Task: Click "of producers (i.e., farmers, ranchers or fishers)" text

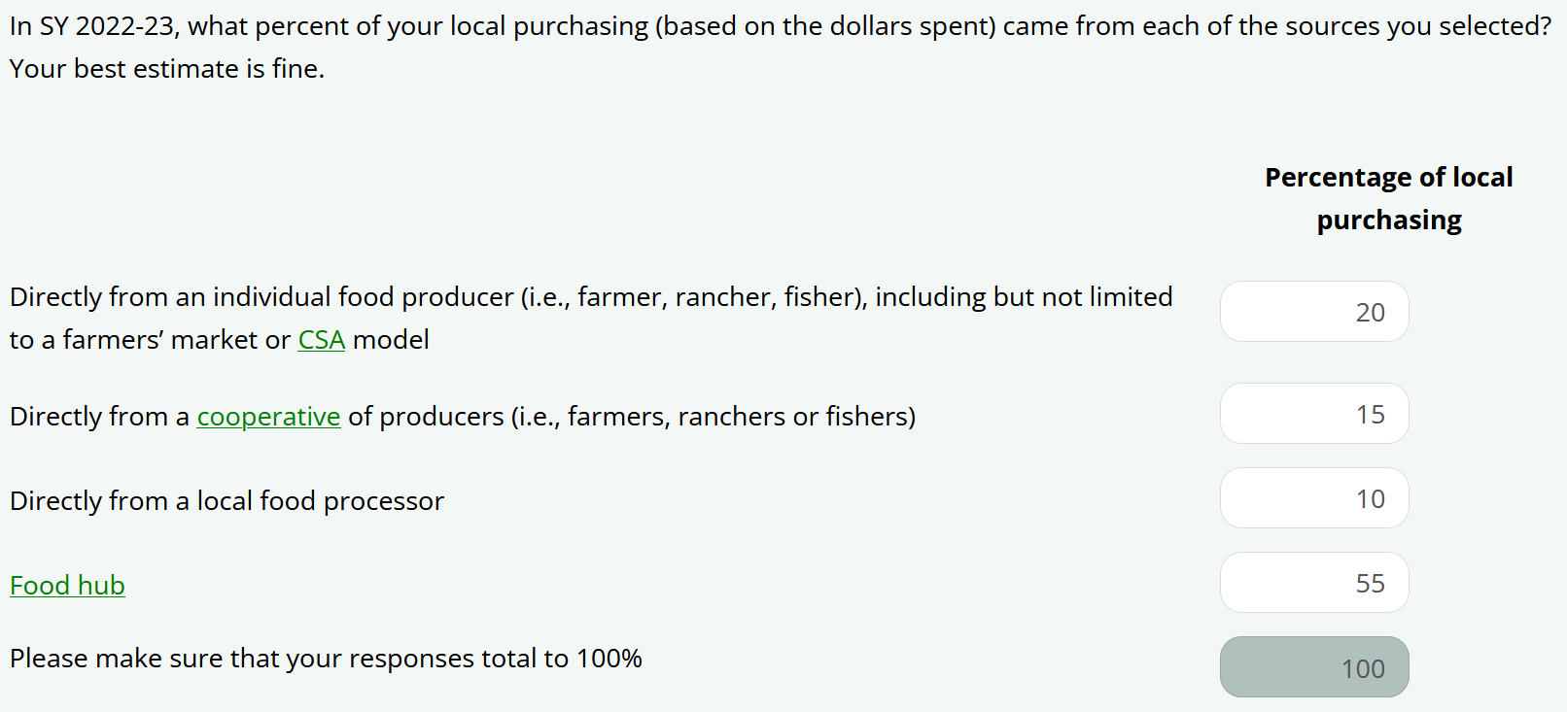Action: coord(632,417)
